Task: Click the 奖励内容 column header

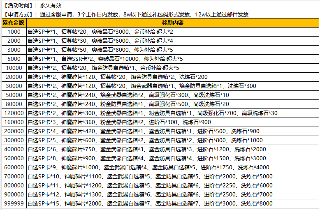Action: [x=172, y=23]
